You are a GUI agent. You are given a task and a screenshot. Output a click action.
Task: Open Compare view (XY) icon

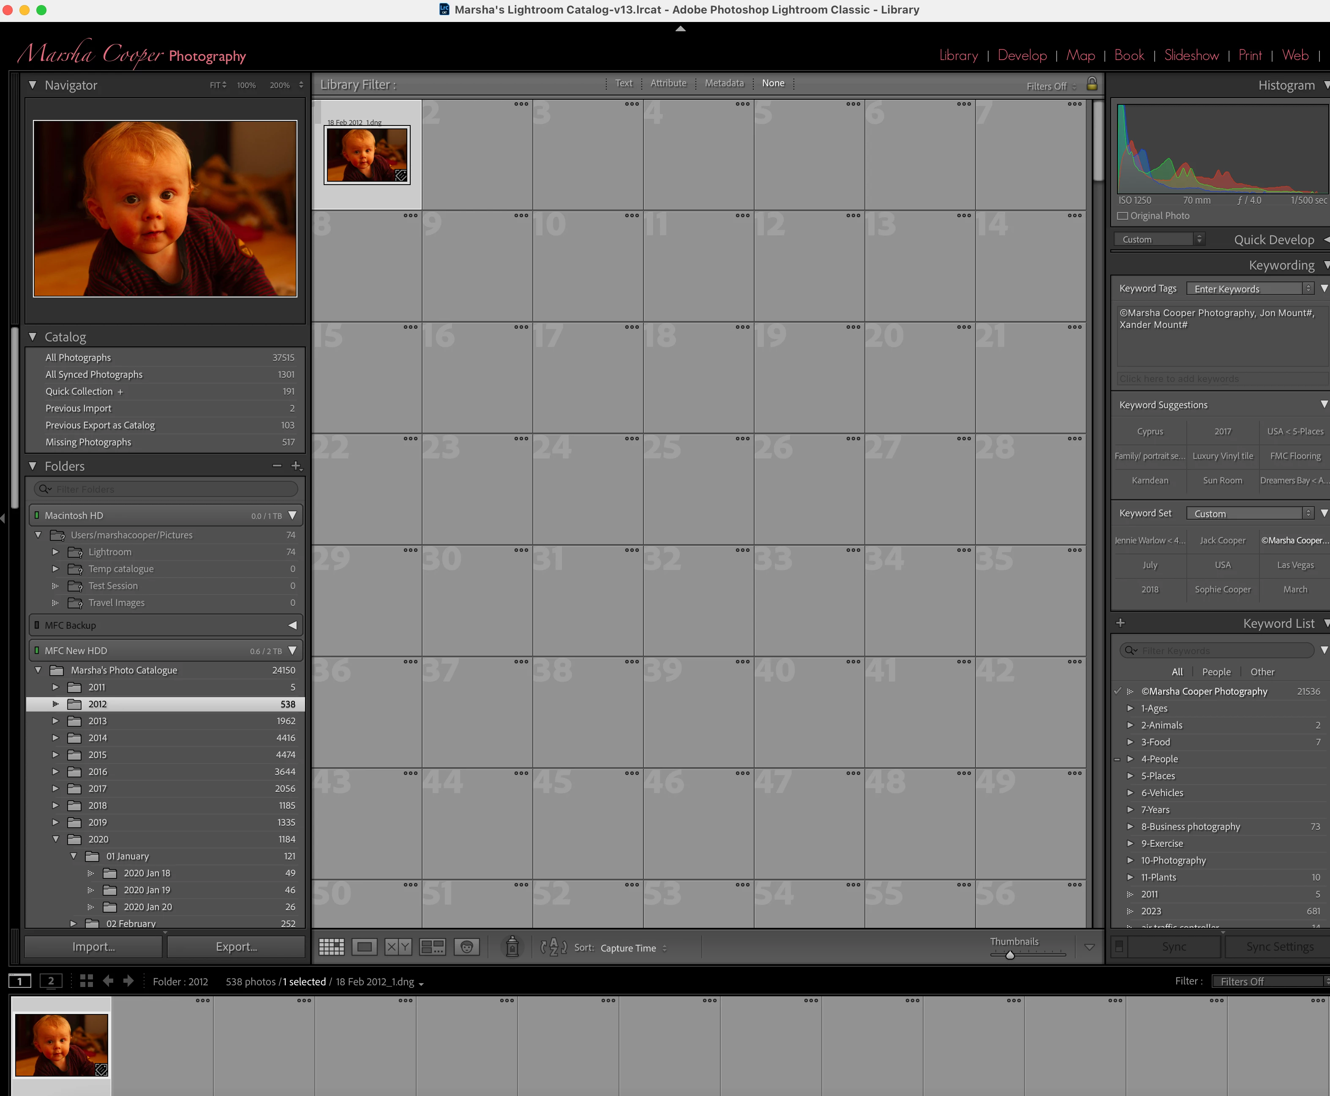point(398,946)
